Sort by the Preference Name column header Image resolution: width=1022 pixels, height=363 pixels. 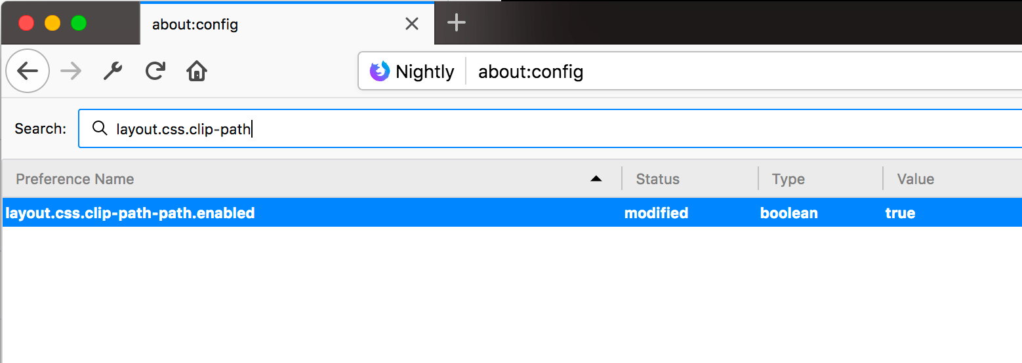click(x=312, y=179)
